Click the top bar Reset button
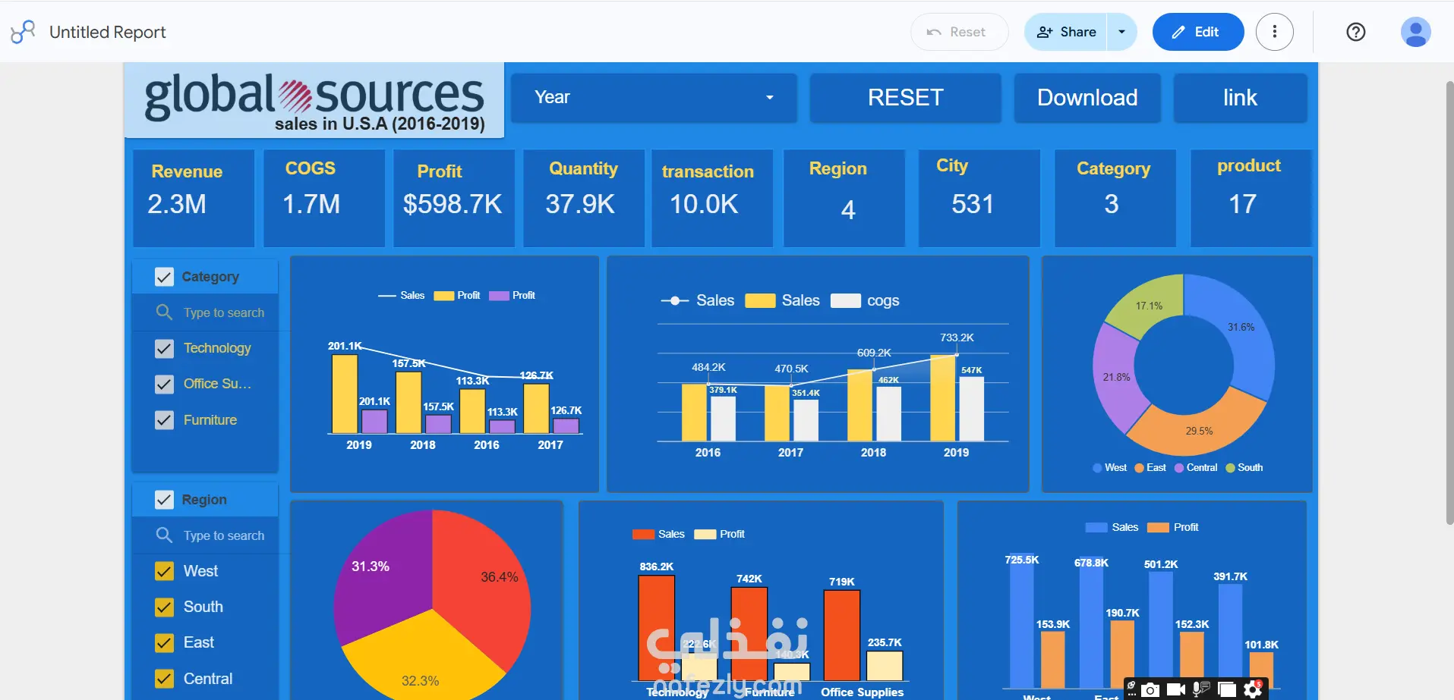This screenshot has width=1454, height=700. pyautogui.click(x=959, y=32)
